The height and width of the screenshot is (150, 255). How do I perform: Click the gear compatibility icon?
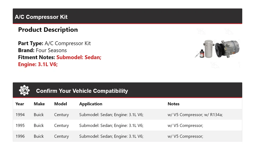[x=24, y=91]
